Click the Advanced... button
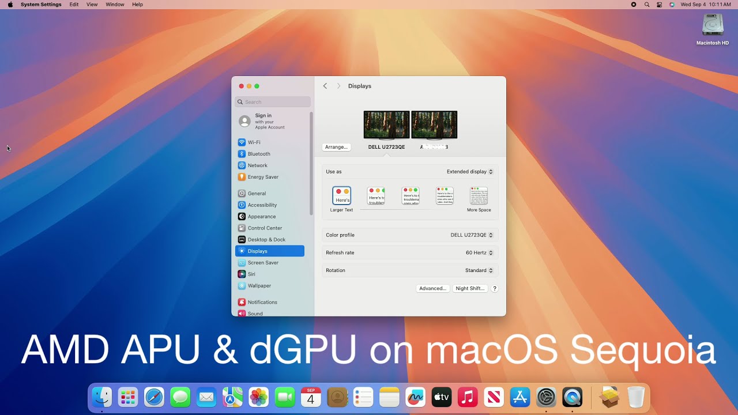Viewport: 738px width, 415px height. [433, 288]
